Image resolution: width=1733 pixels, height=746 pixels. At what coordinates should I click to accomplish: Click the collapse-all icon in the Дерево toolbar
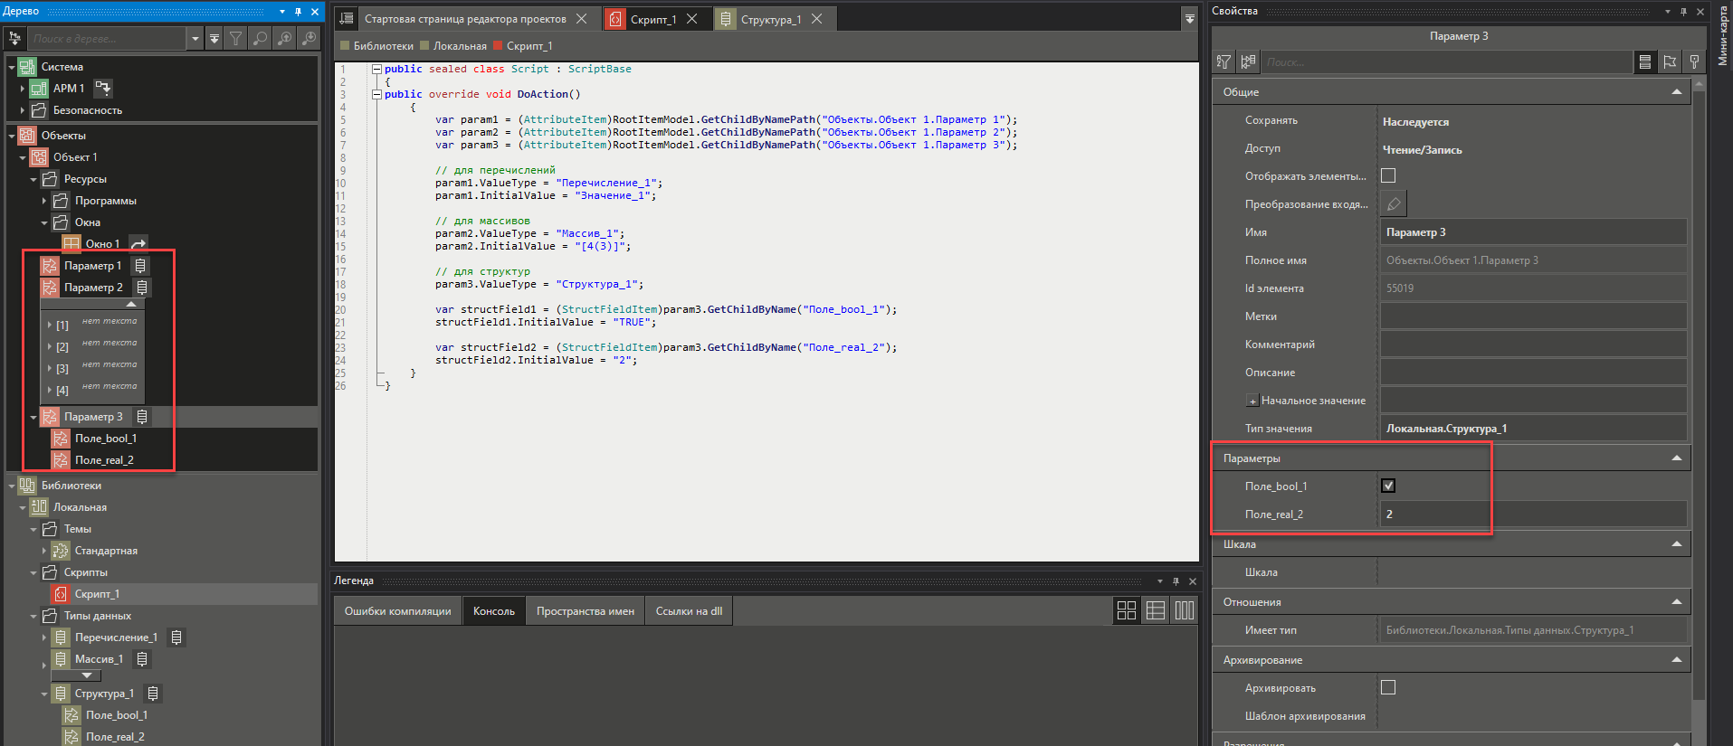pyautogui.click(x=214, y=38)
